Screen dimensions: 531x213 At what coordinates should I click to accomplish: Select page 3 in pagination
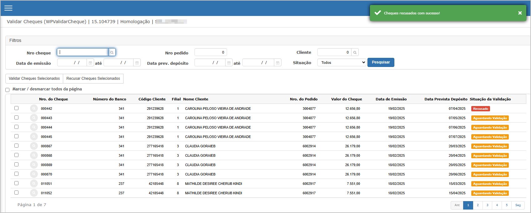[487, 205]
